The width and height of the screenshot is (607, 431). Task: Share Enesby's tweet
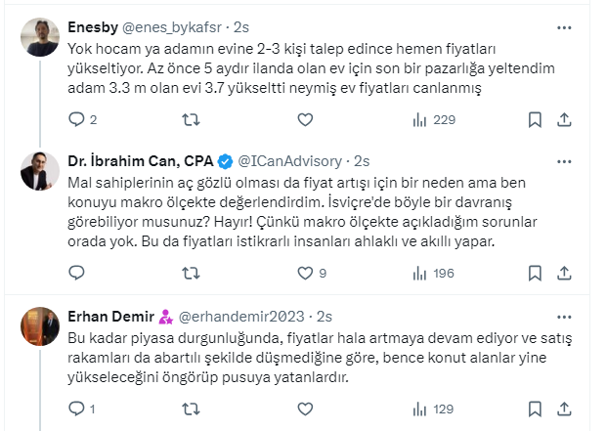point(564,120)
